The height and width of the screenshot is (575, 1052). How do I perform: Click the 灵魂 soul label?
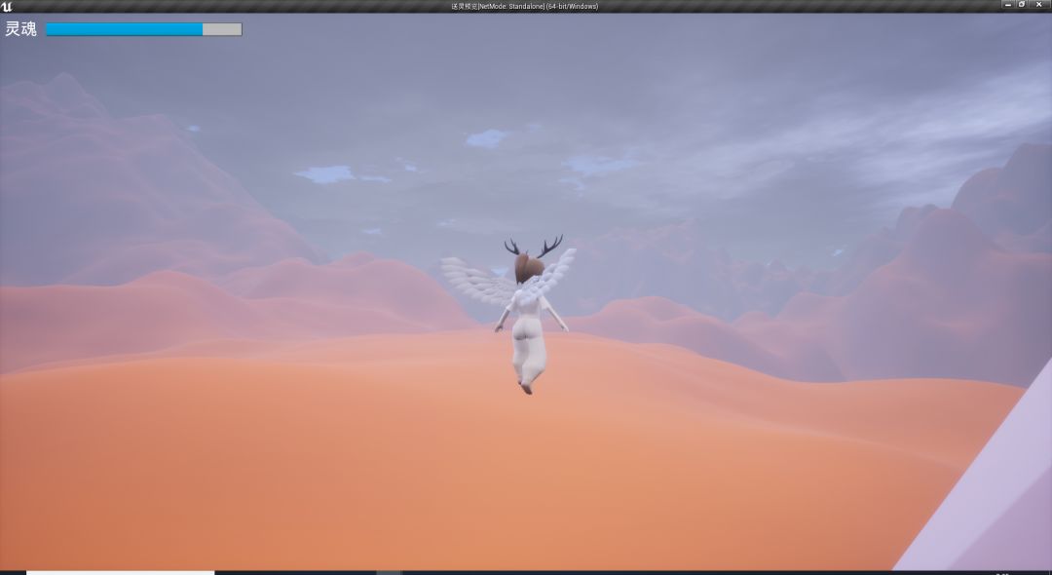coord(20,29)
